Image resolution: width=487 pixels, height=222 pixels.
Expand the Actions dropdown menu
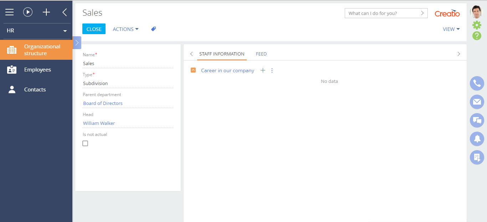(125, 29)
